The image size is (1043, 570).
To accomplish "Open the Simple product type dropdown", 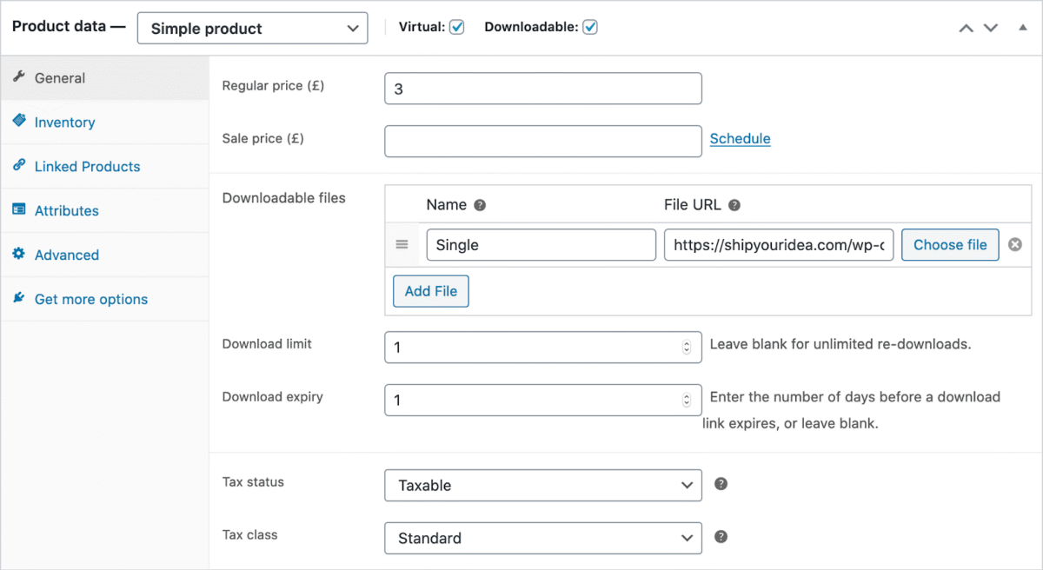I will point(252,28).
